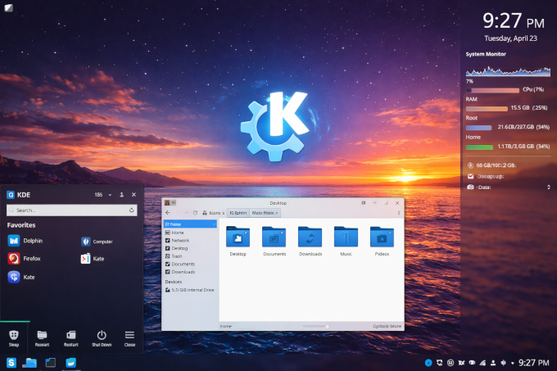557x371 pixels.
Task: Click the Search field in KDE launcher
Action: pos(70,210)
